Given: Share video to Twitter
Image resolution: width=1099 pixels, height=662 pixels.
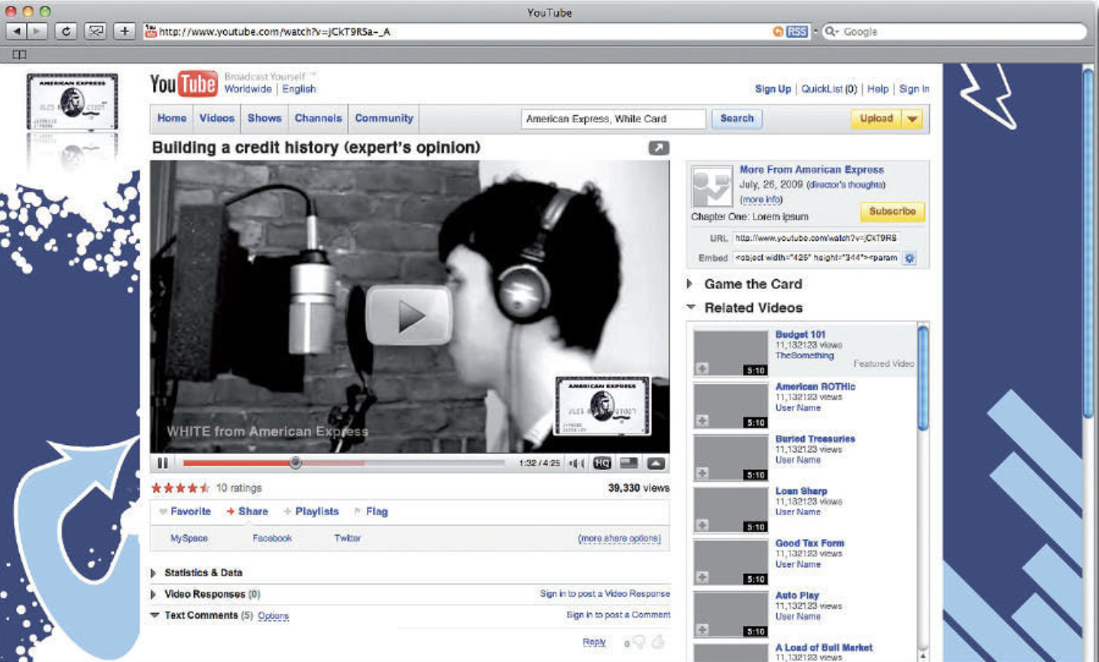Looking at the screenshot, I should point(347,538).
